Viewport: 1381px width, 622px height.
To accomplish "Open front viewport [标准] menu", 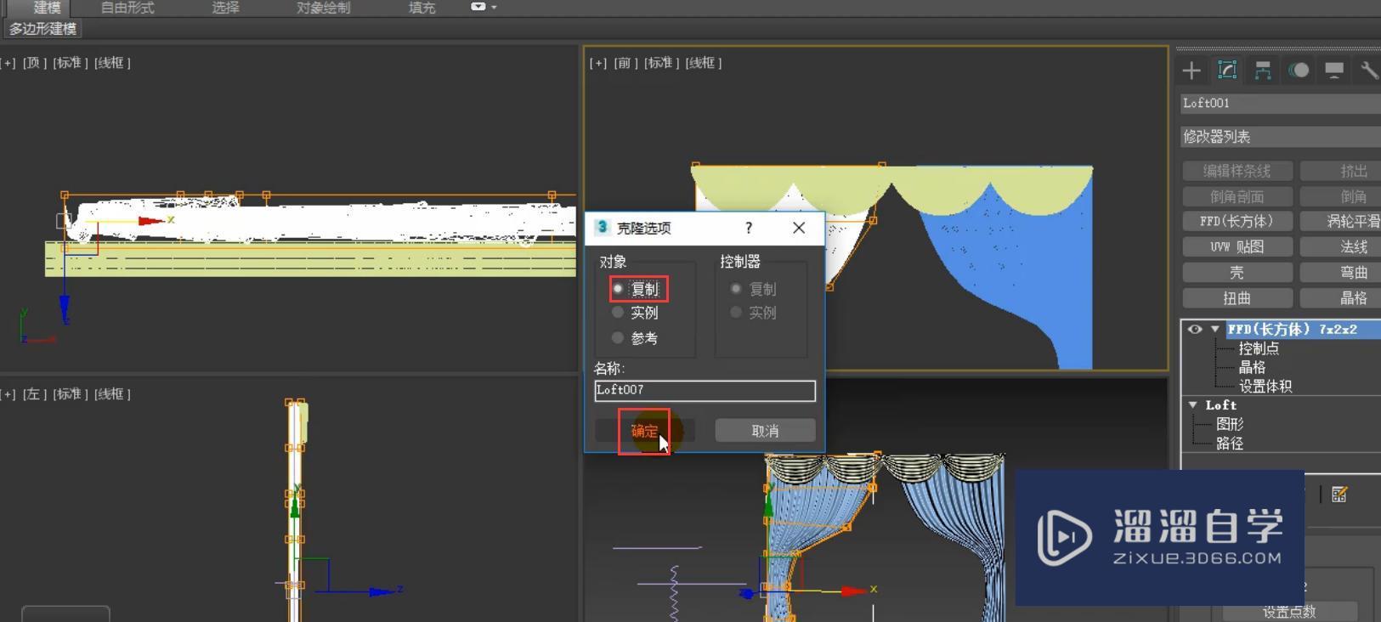I will [x=662, y=63].
